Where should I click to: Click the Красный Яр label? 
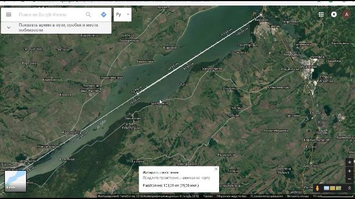click(72, 133)
